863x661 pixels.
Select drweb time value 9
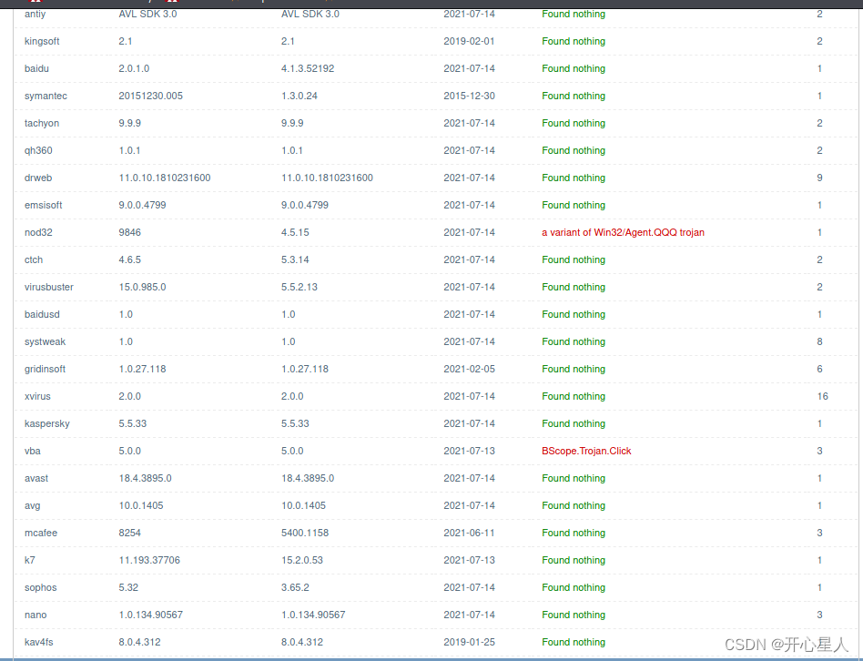[x=819, y=178]
